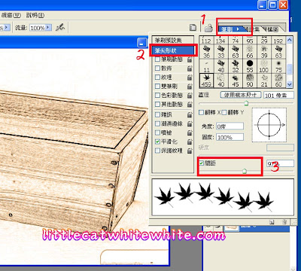The height and width of the screenshot is (271, 301).
Task: Choose the brush tip labeled 60
Action: (278, 81)
